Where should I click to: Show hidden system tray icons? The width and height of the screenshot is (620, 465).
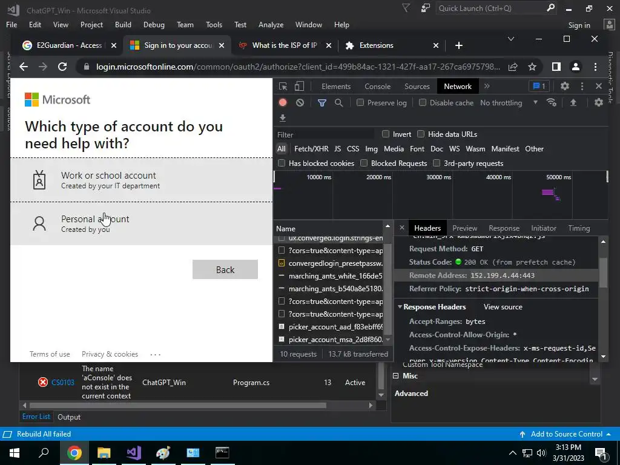[x=512, y=453]
